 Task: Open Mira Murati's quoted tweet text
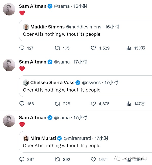tap(62, 146)
